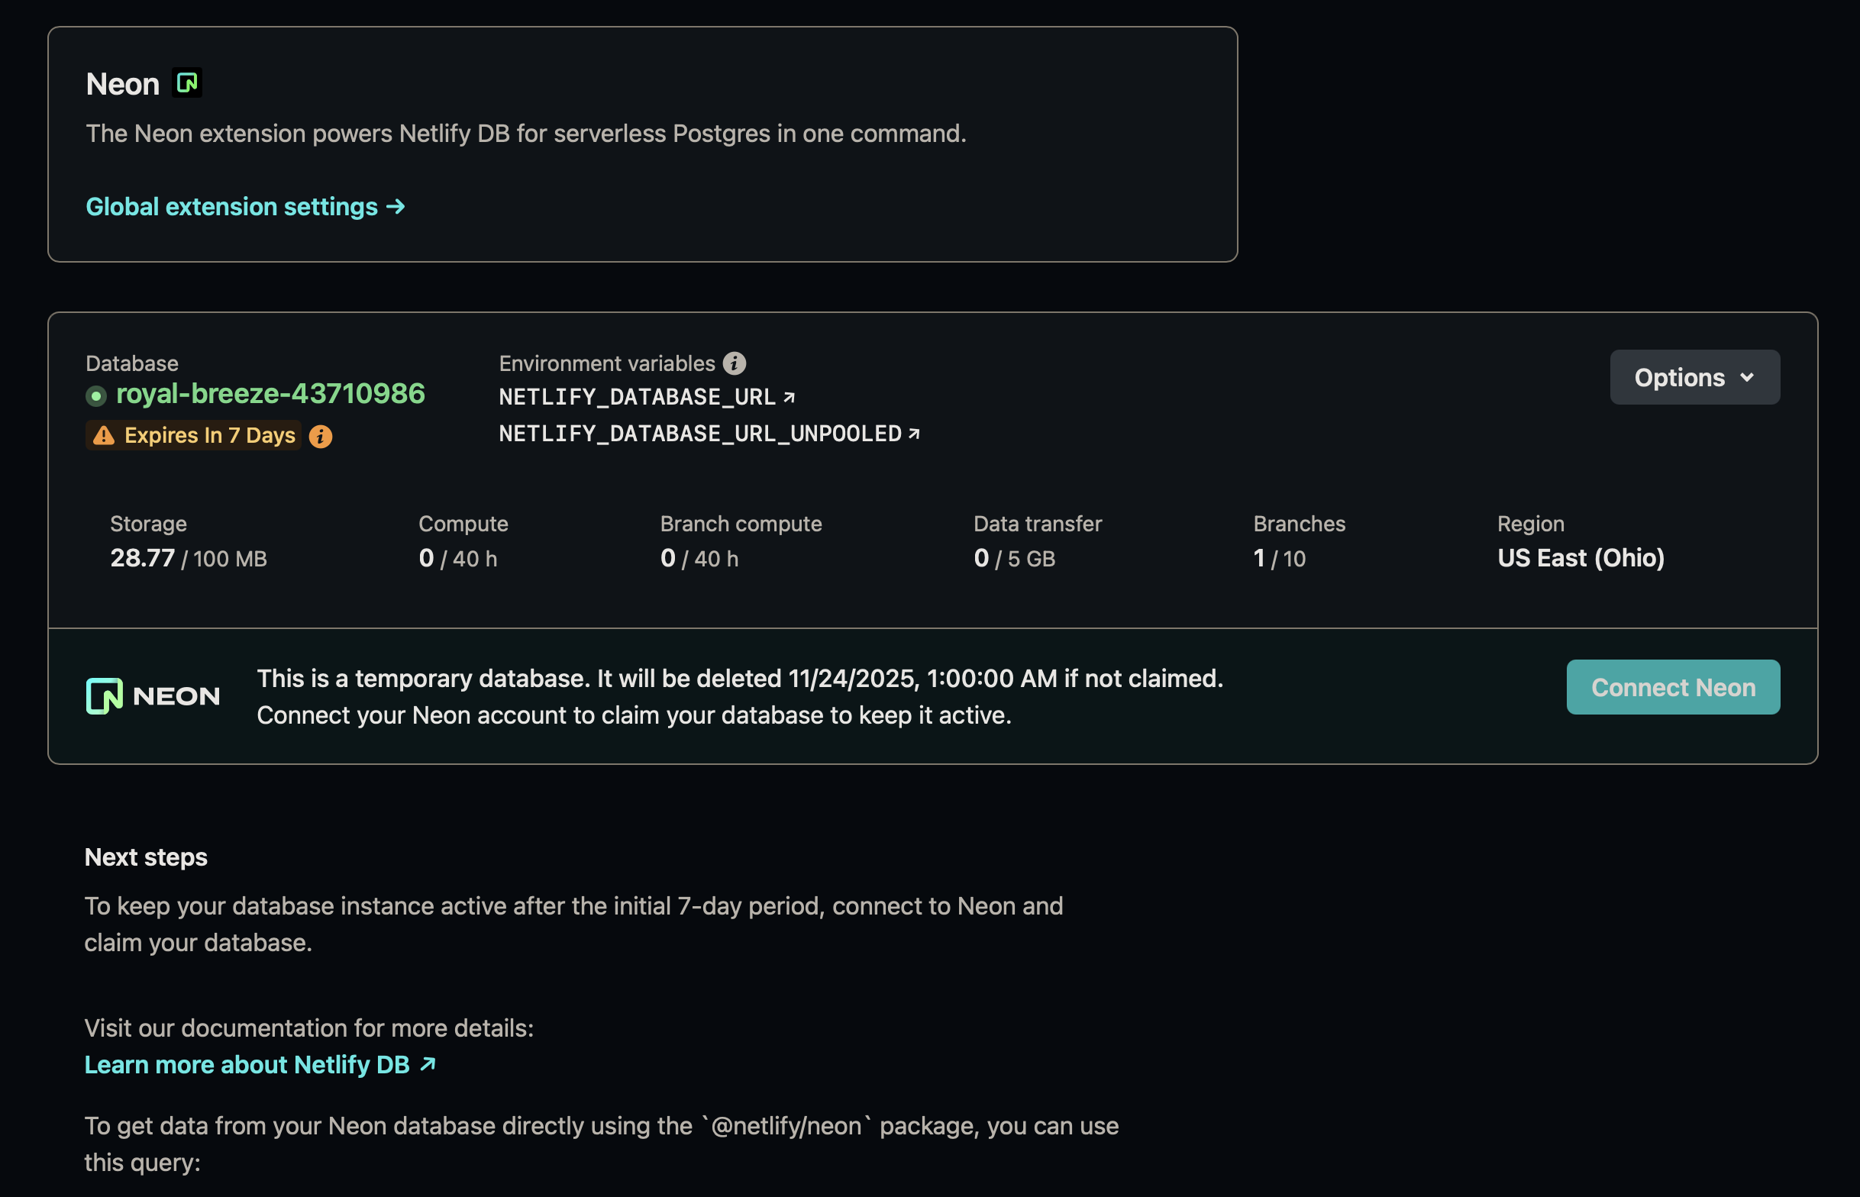Open the Options dropdown menu

click(1694, 377)
